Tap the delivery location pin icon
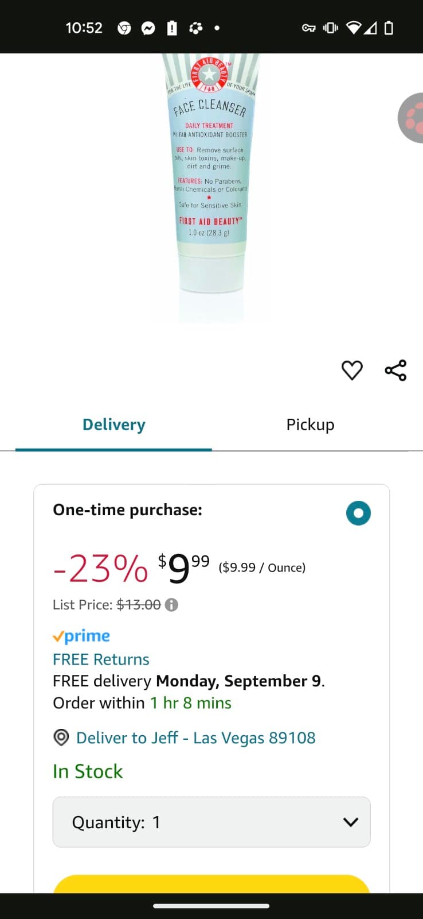Image resolution: width=423 pixels, height=919 pixels. 61,737
